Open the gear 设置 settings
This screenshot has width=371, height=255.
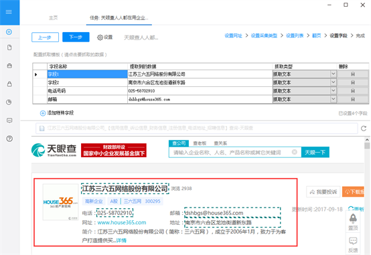pyautogui.click(x=105, y=37)
